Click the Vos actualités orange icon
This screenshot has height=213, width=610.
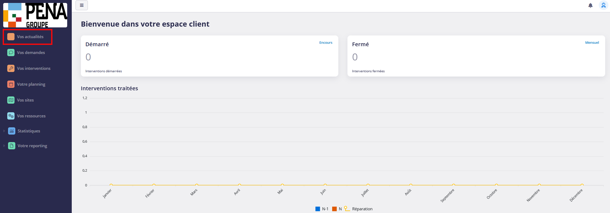[11, 37]
